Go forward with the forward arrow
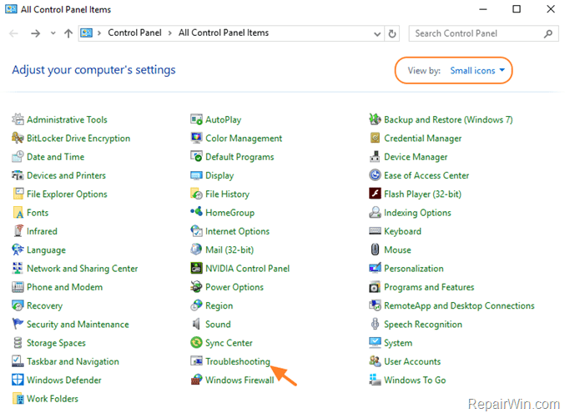 click(x=35, y=33)
